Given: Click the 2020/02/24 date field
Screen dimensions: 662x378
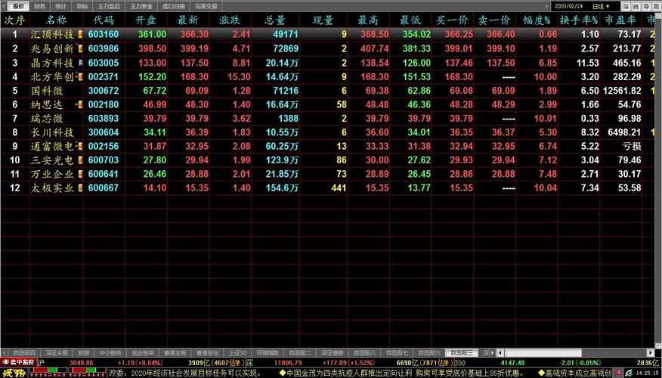Looking at the screenshot, I should (568, 6).
